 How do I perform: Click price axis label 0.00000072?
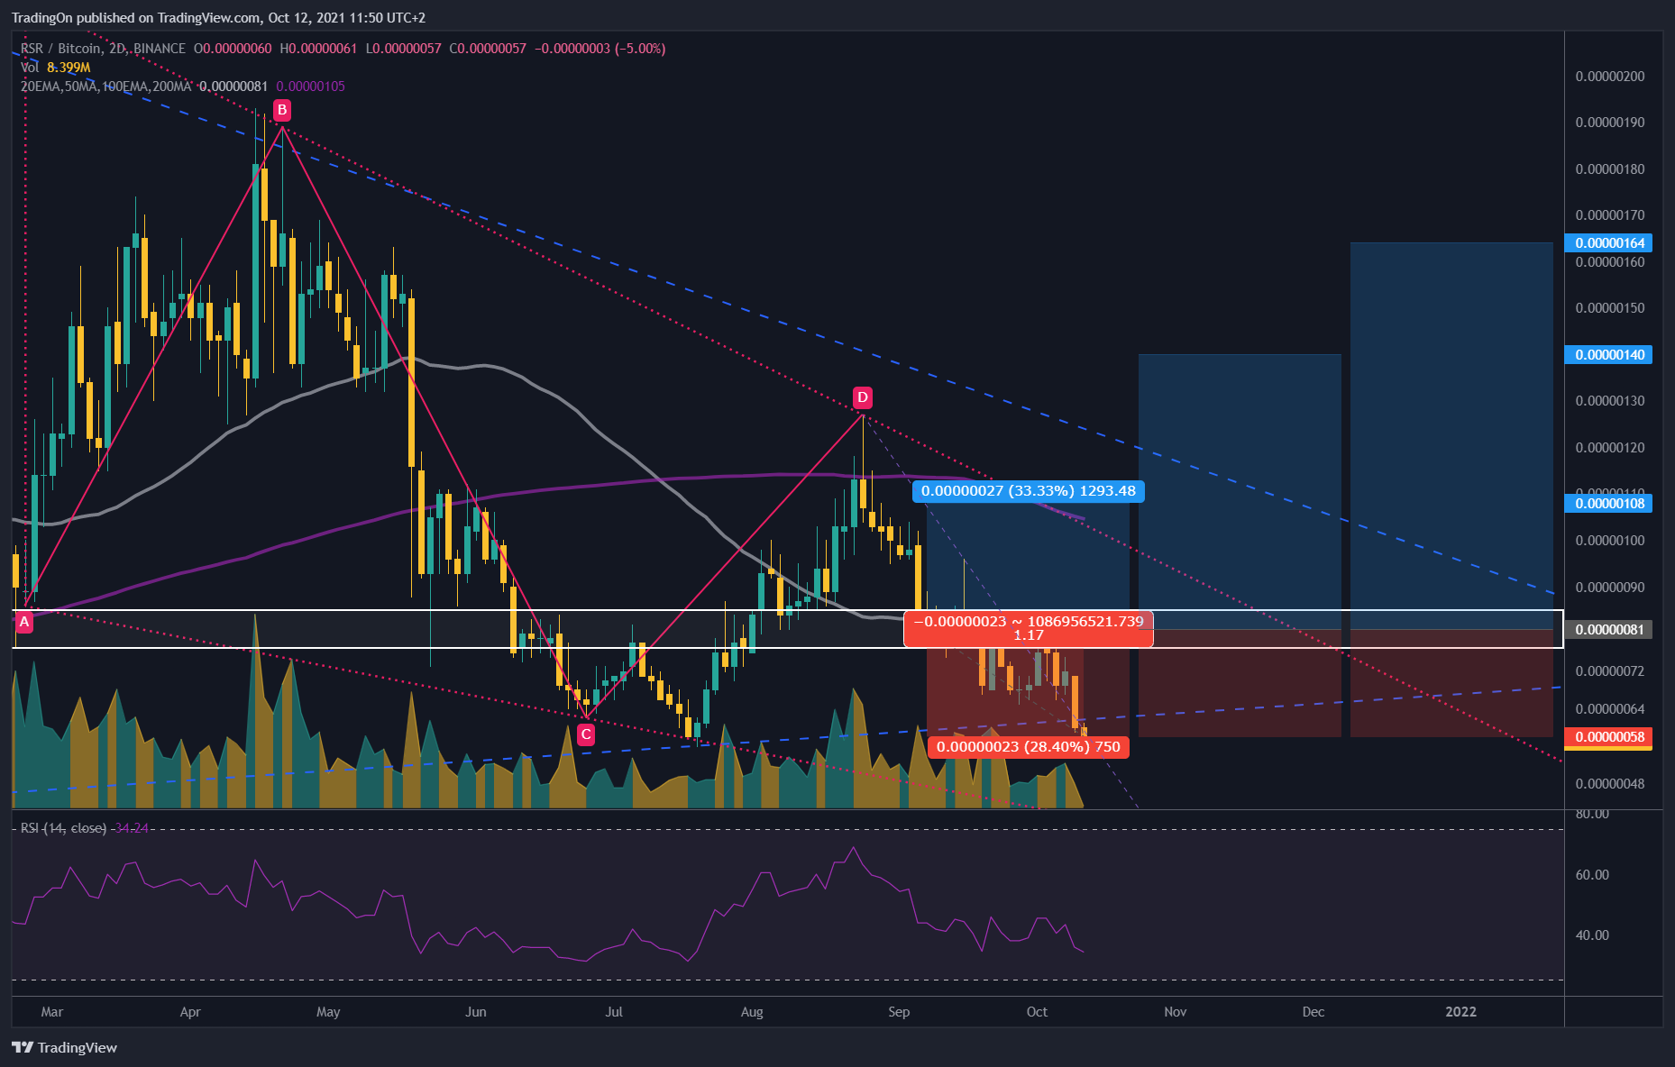click(1610, 670)
